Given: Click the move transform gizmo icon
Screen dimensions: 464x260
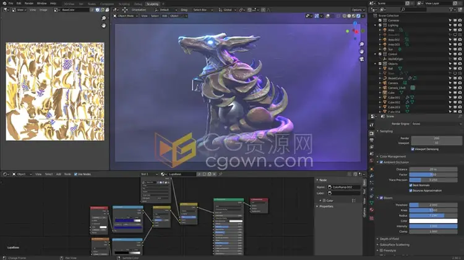Looking at the screenshot, I should coord(125,10).
